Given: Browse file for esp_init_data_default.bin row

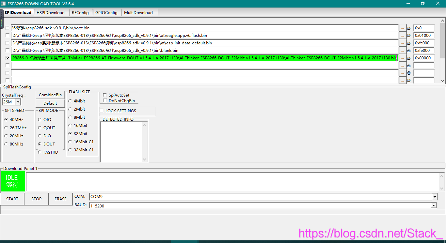Looking at the screenshot, I should 403,43.
